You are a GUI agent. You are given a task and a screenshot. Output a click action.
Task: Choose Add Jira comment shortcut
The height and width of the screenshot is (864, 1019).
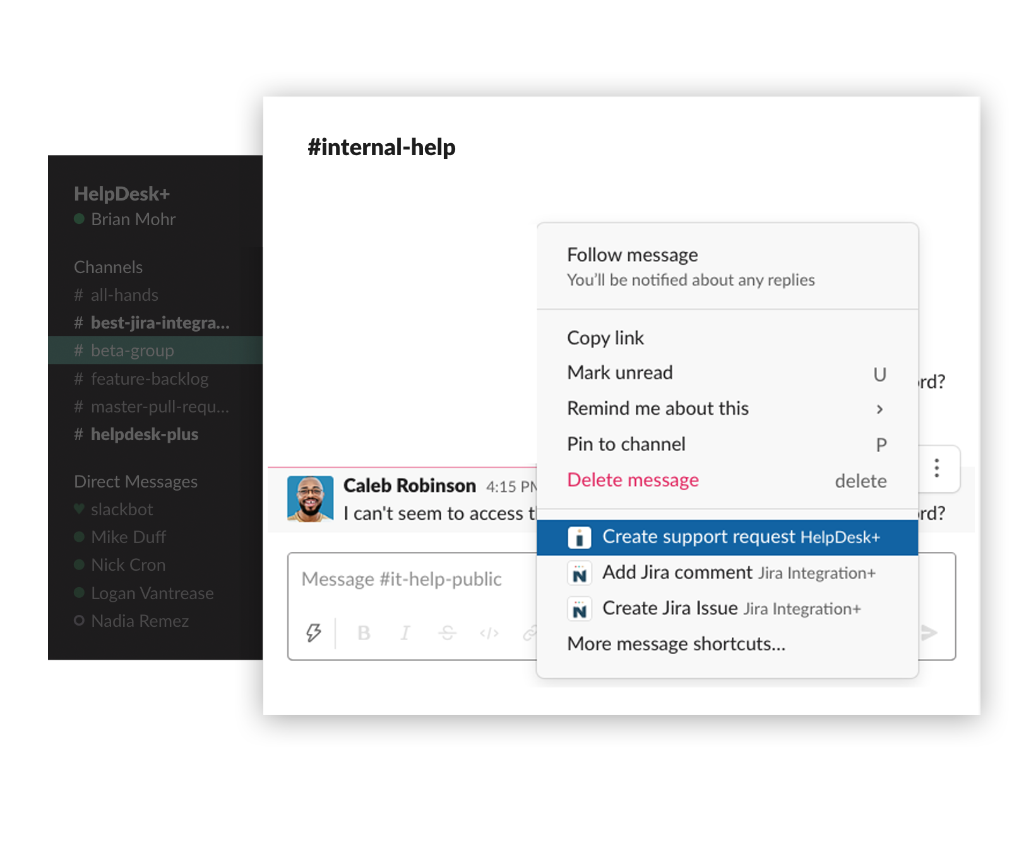727,573
